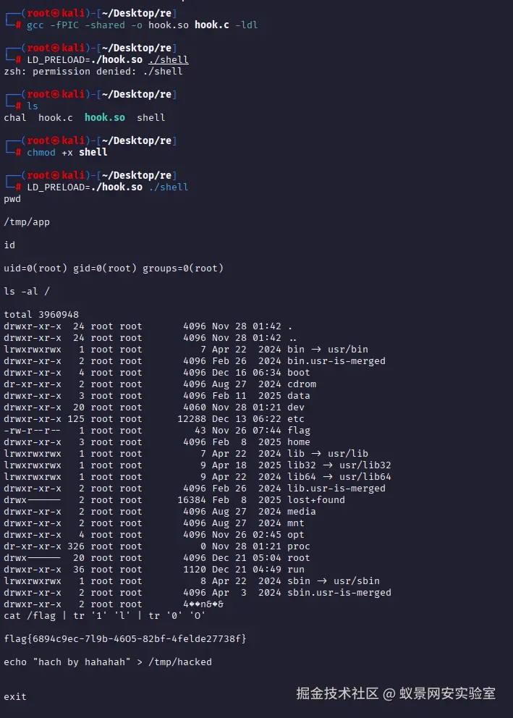Click the 'exit' command at bottom
The width and height of the screenshot is (513, 718).
(x=15, y=696)
